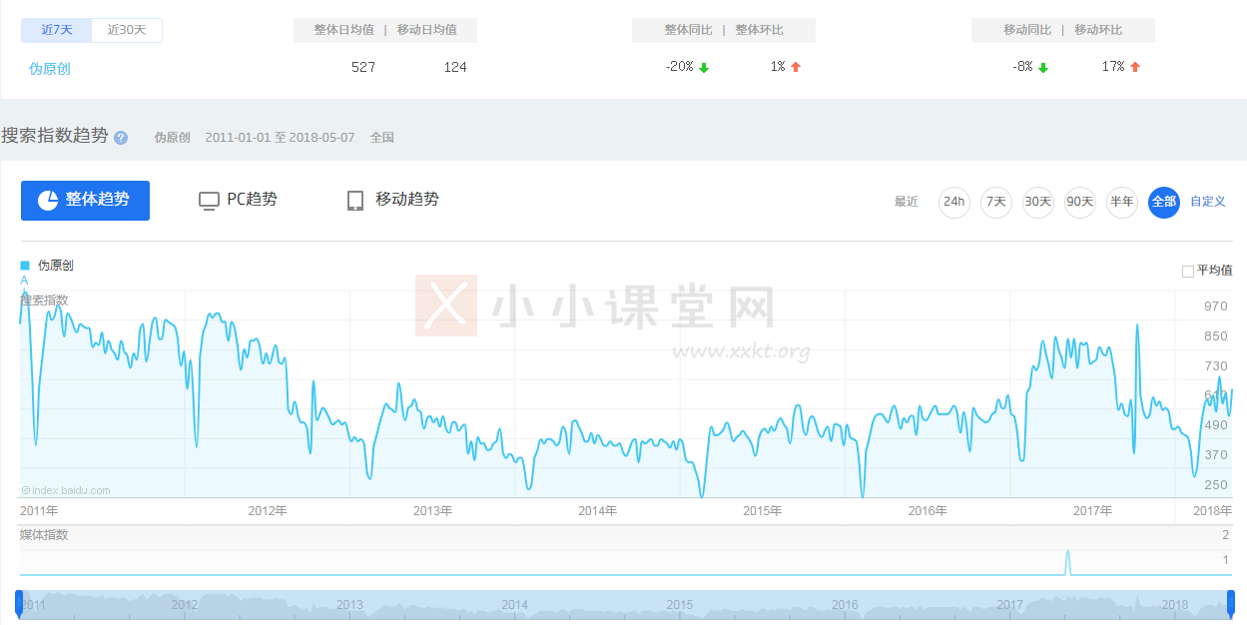
Task: Click the 整体同比 header
Action: click(x=689, y=30)
